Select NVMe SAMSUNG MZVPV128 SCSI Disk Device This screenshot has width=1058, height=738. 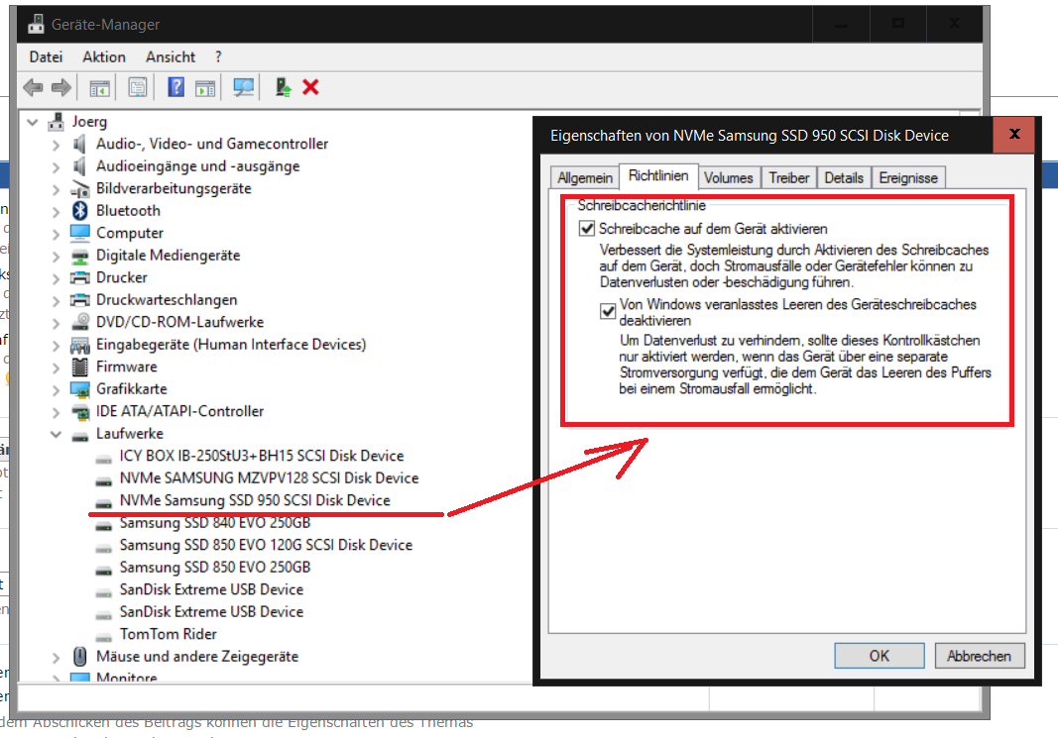pyautogui.click(x=269, y=477)
